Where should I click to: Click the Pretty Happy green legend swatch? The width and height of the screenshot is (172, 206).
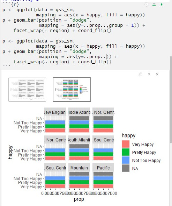pos(126,152)
